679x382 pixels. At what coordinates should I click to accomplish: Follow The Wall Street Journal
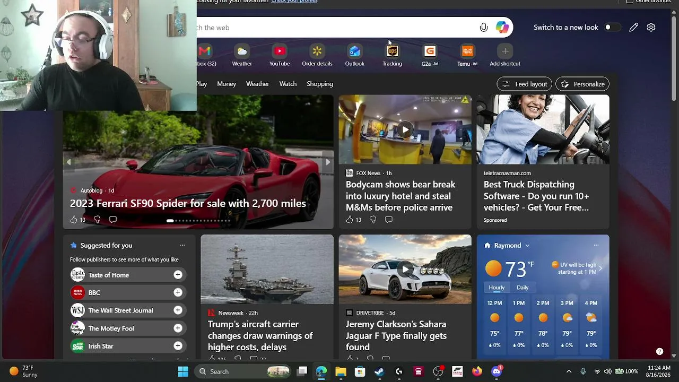click(178, 310)
